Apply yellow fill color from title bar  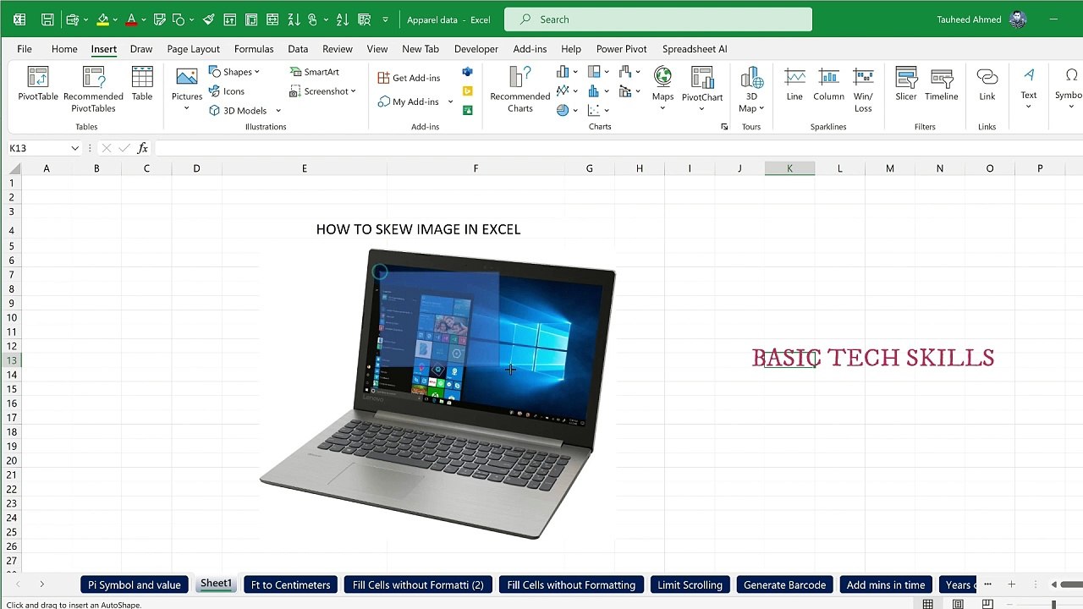pyautogui.click(x=102, y=19)
